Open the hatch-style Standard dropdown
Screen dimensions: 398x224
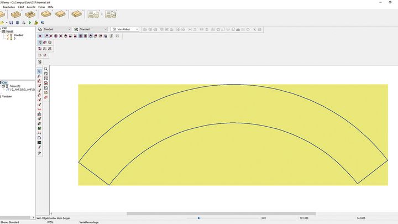point(105,29)
